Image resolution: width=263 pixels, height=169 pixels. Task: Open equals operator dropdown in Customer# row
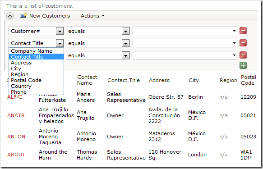[125, 31]
